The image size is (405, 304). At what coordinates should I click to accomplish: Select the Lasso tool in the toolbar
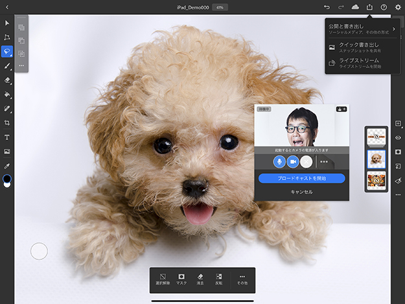point(7,52)
